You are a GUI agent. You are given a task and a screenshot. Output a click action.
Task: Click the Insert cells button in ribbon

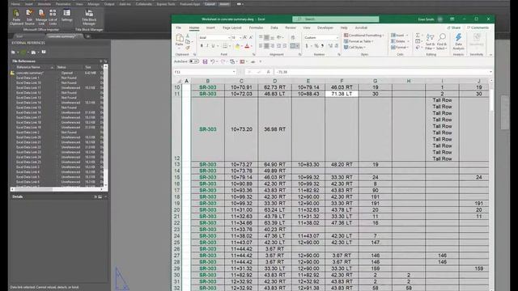click(x=400, y=36)
